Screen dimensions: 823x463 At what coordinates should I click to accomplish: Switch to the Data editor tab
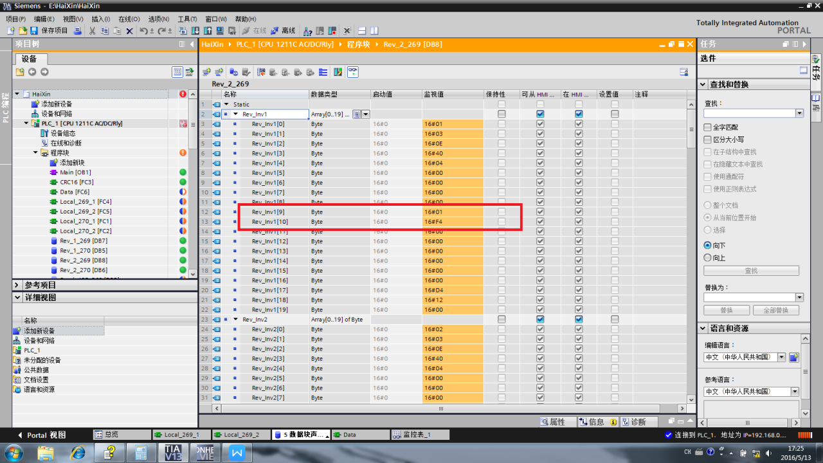360,435
